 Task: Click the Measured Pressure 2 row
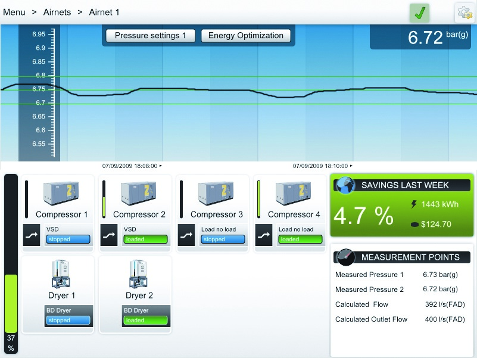click(400, 289)
